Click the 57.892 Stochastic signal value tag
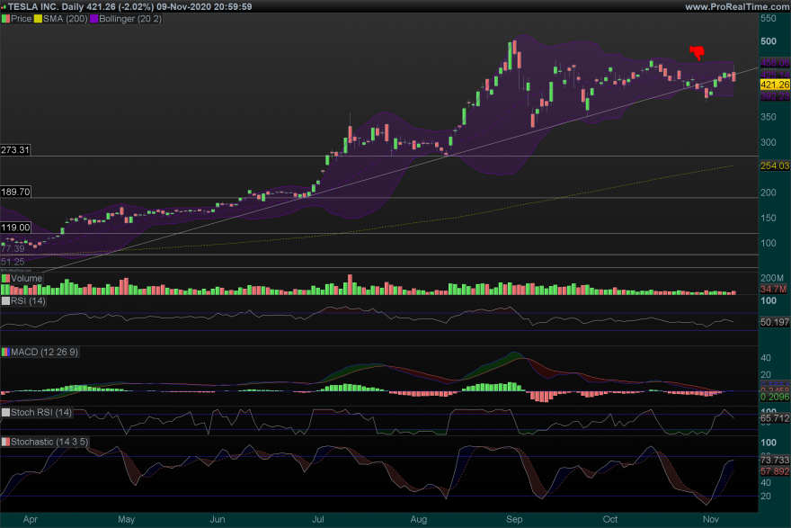 coord(775,471)
